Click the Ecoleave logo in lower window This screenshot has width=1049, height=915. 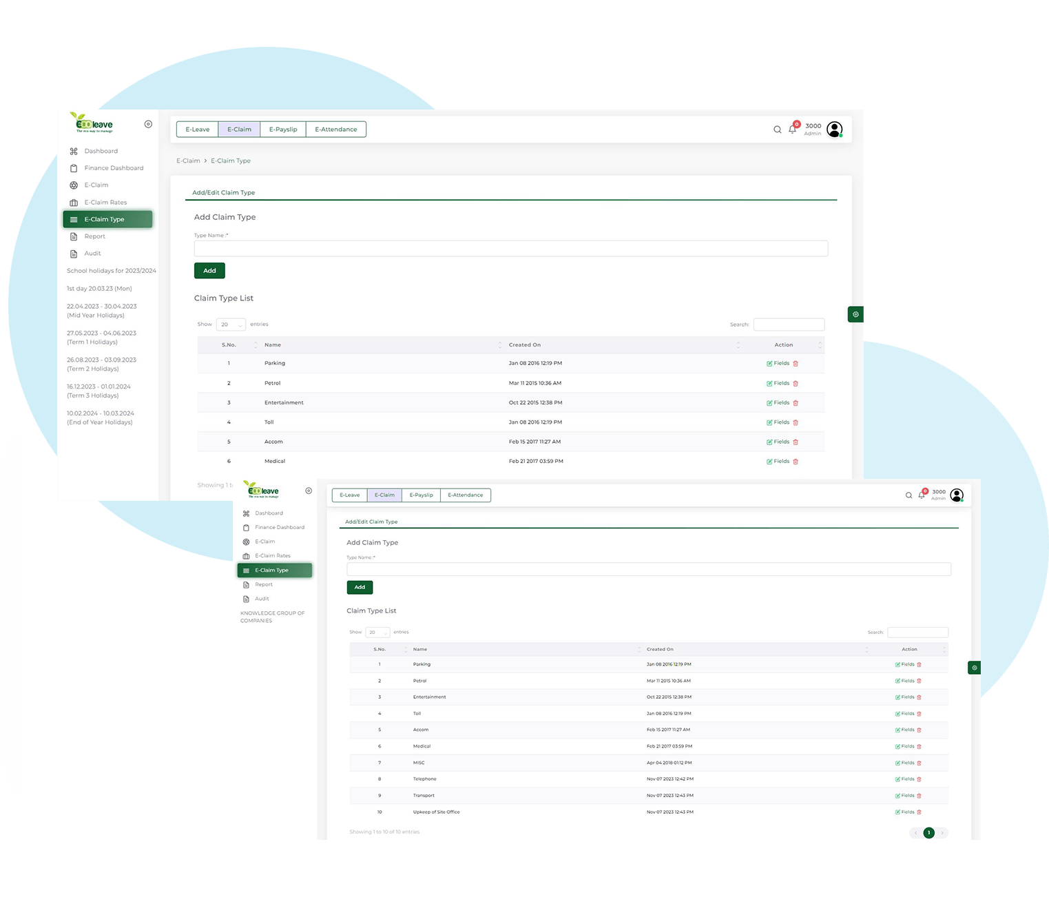click(x=262, y=490)
